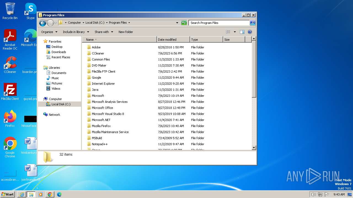Select Pictures library

point(57,83)
